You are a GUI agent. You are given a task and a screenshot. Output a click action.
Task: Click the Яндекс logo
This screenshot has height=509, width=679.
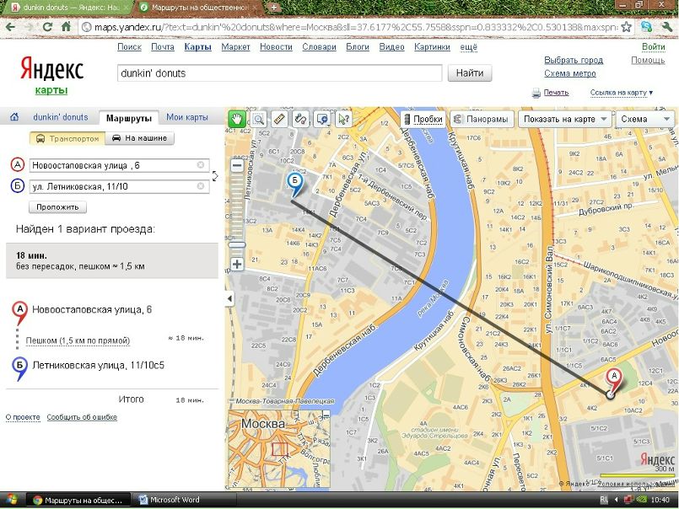pyautogui.click(x=51, y=70)
